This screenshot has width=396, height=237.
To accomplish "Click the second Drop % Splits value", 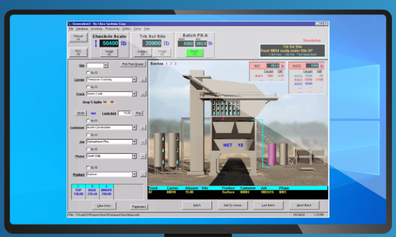I will click(x=112, y=102).
